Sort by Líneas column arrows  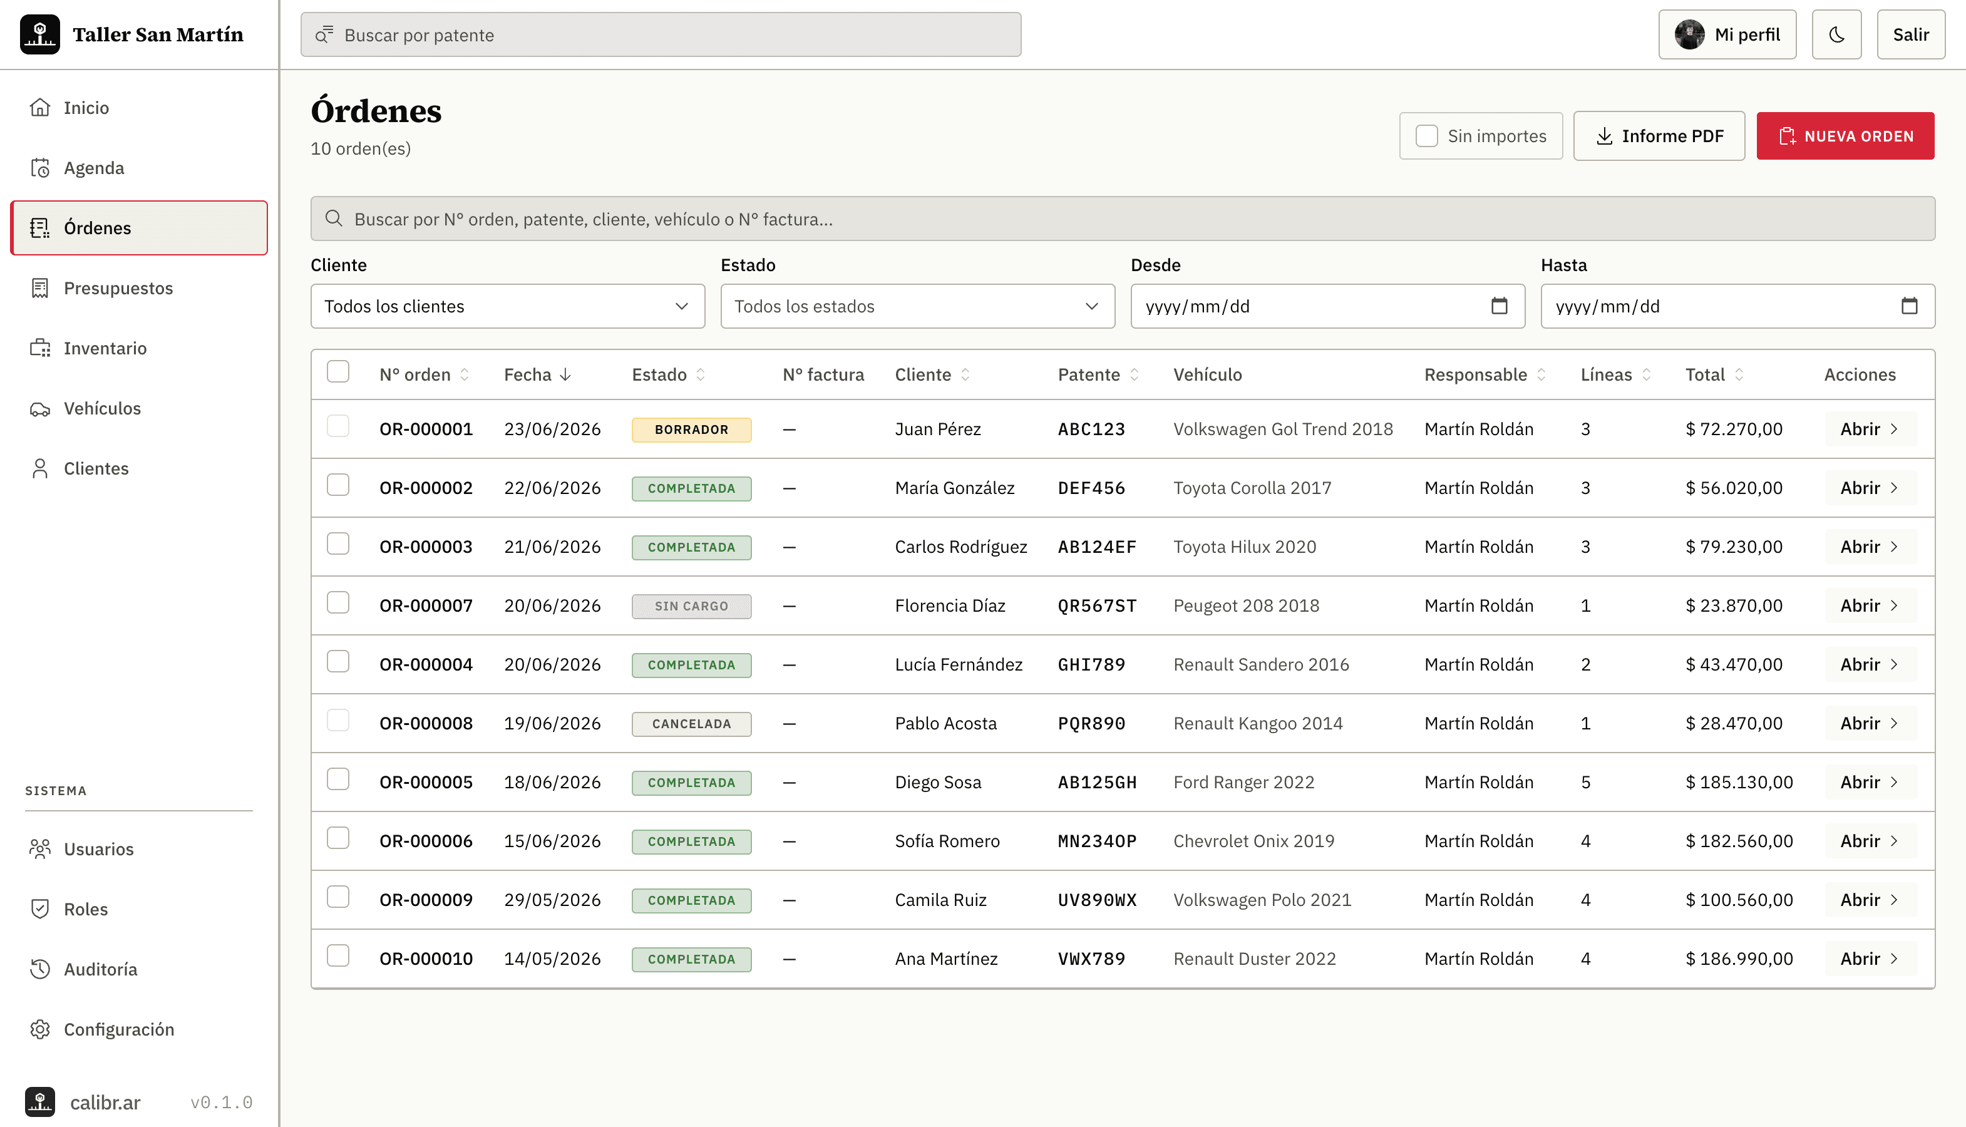(x=1646, y=374)
